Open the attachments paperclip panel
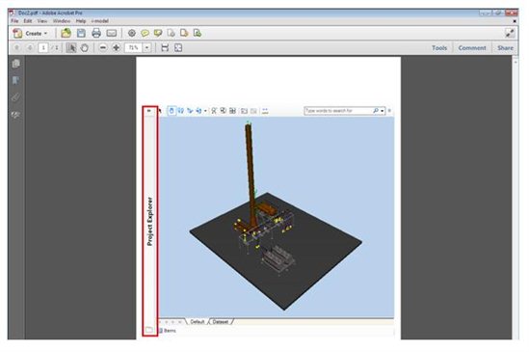 15,97
